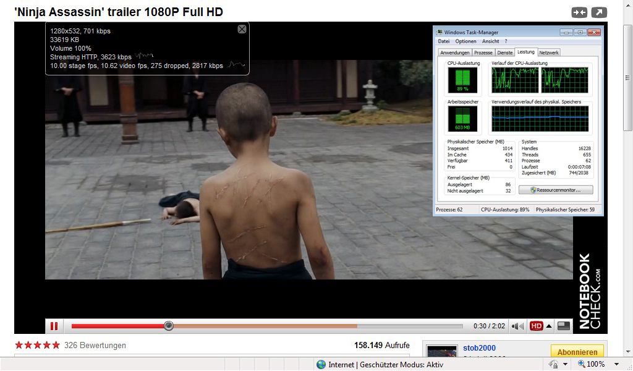Pause the video with the red pause button
The height and width of the screenshot is (371, 633).
pos(54,326)
